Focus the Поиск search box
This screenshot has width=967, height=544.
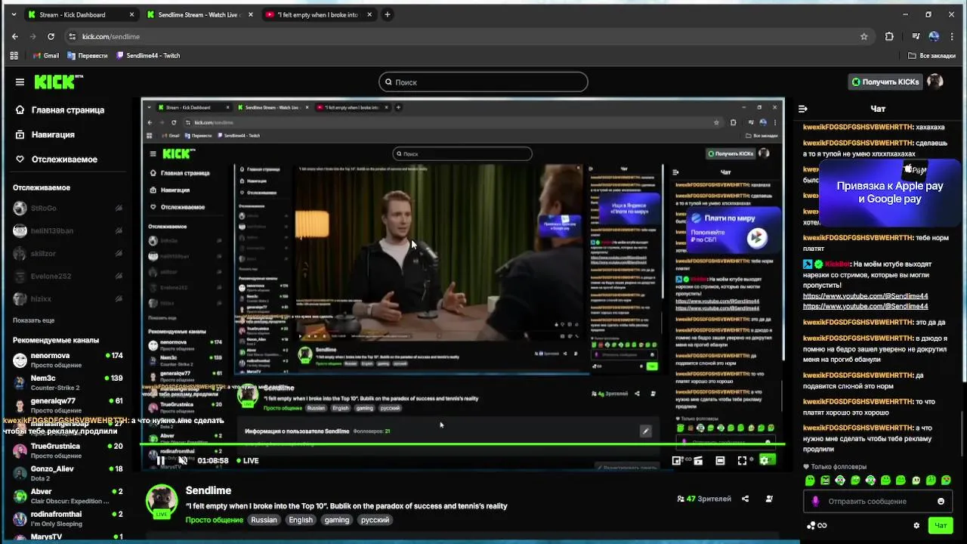tap(483, 82)
